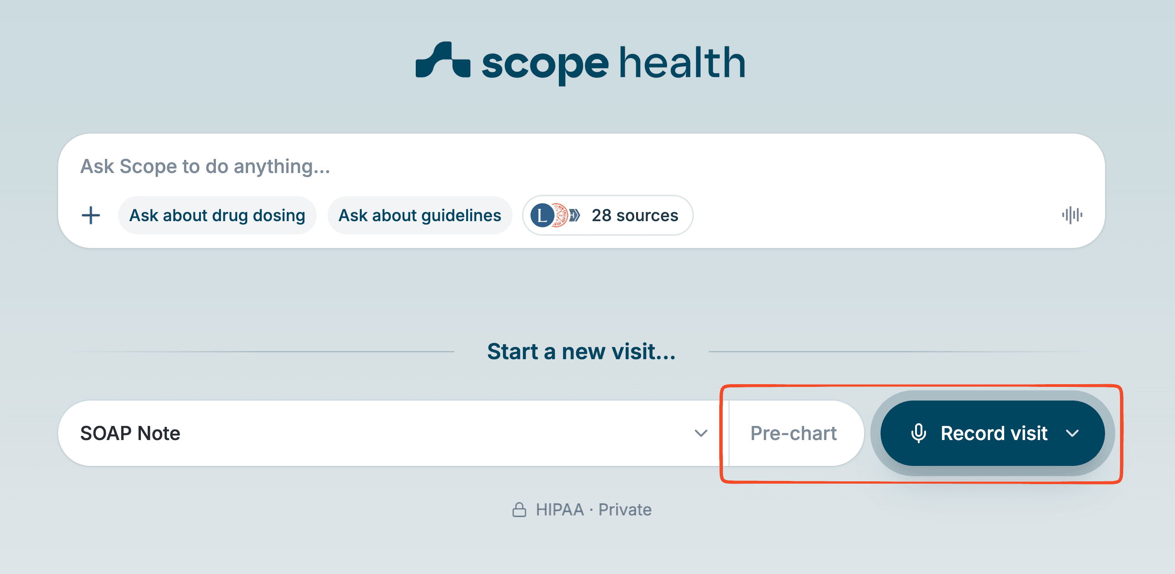
Task: Click the blue circular 'L' source icon
Action: pyautogui.click(x=542, y=215)
